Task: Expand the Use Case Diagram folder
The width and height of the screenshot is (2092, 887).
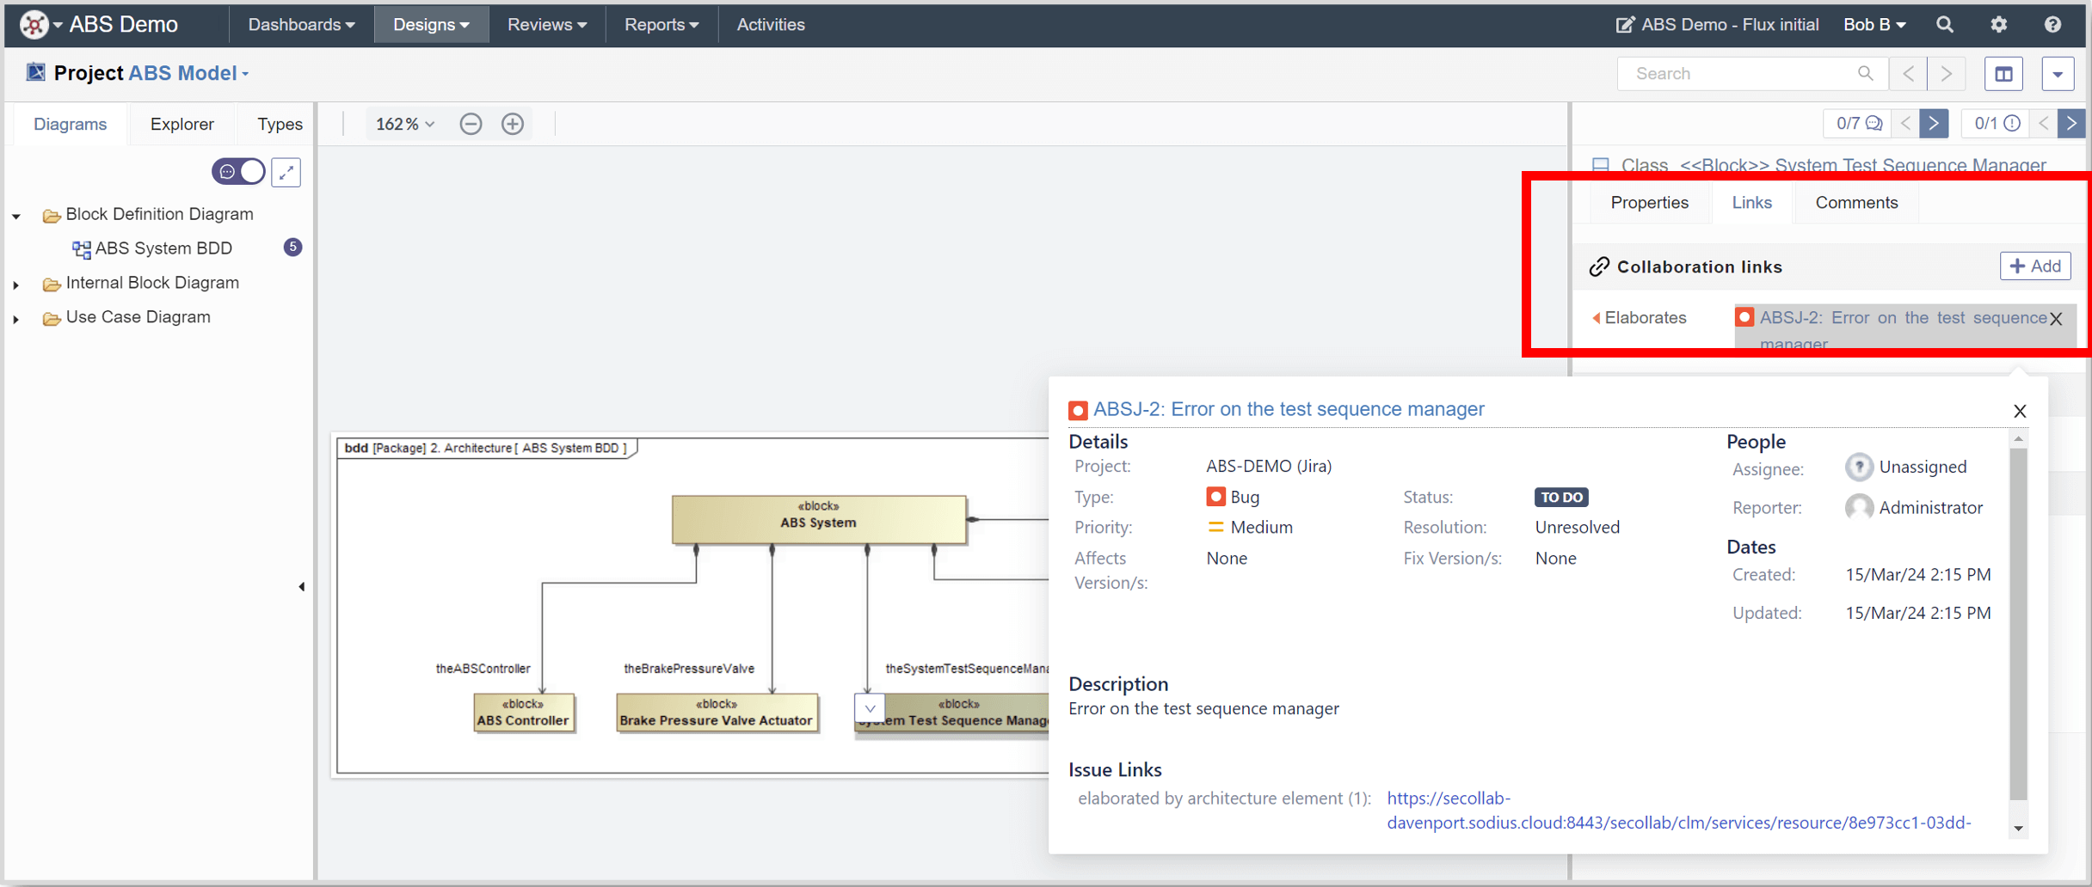Action: point(15,318)
